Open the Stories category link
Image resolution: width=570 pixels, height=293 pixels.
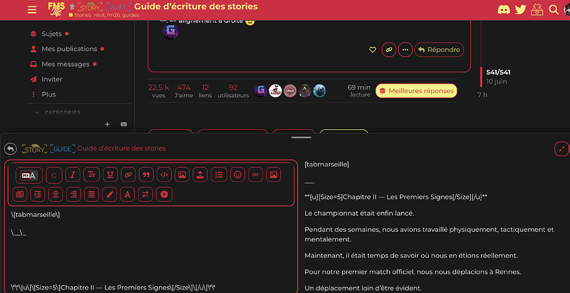pos(80,15)
